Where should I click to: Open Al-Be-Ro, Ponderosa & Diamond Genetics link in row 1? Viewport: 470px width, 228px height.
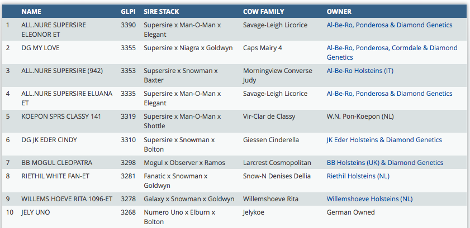(390, 25)
